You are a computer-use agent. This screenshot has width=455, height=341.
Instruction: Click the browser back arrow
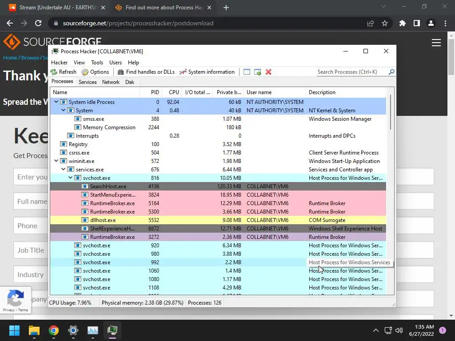(10, 23)
